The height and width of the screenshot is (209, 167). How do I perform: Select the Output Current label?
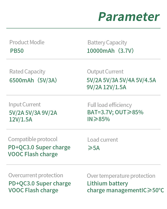(x=105, y=72)
